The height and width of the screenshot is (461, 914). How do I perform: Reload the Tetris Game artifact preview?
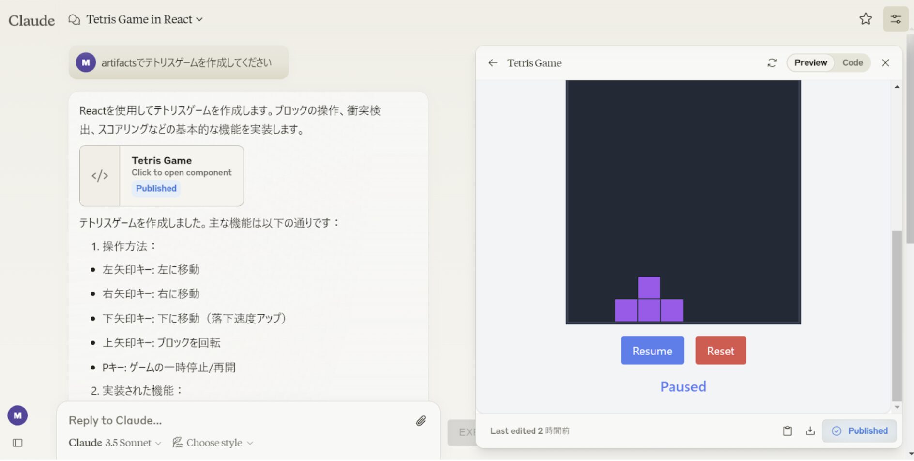pyautogui.click(x=772, y=63)
